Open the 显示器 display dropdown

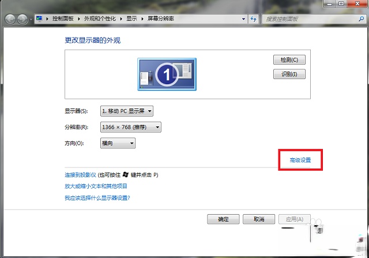[x=127, y=111]
